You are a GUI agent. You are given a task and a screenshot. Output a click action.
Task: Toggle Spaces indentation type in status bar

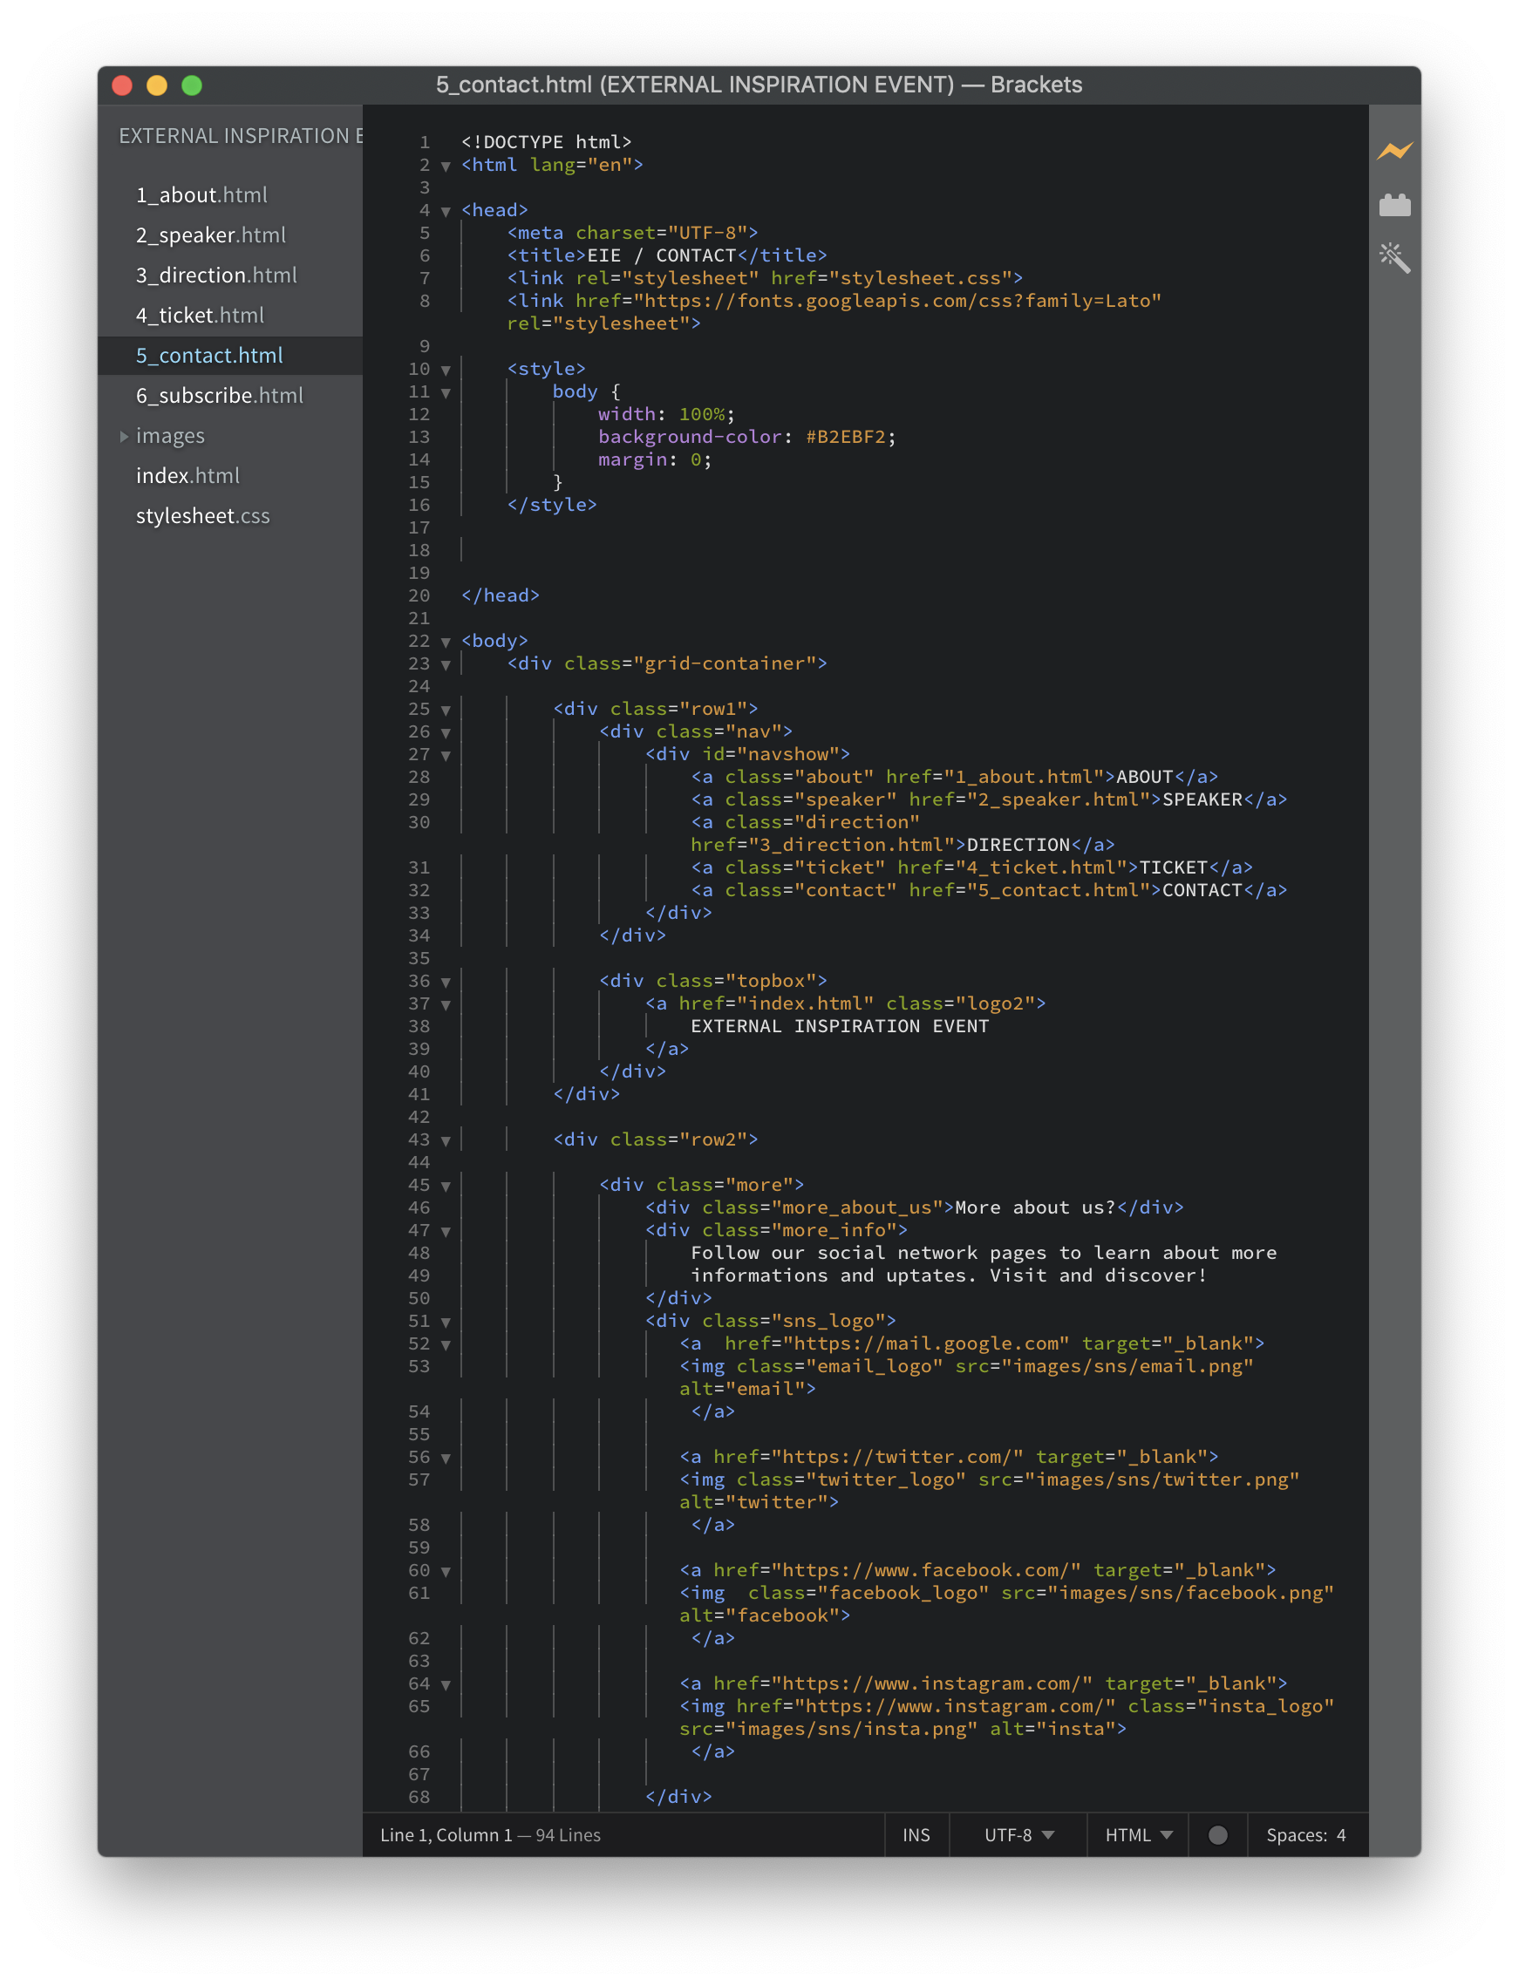1296,1834
